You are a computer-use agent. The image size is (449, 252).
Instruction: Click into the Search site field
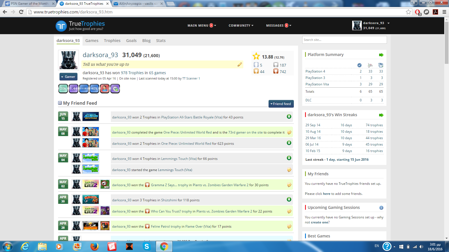coord(344,40)
